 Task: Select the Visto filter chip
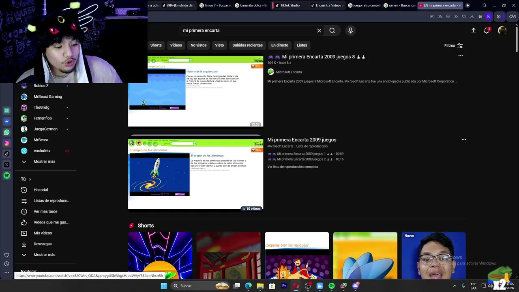click(219, 45)
